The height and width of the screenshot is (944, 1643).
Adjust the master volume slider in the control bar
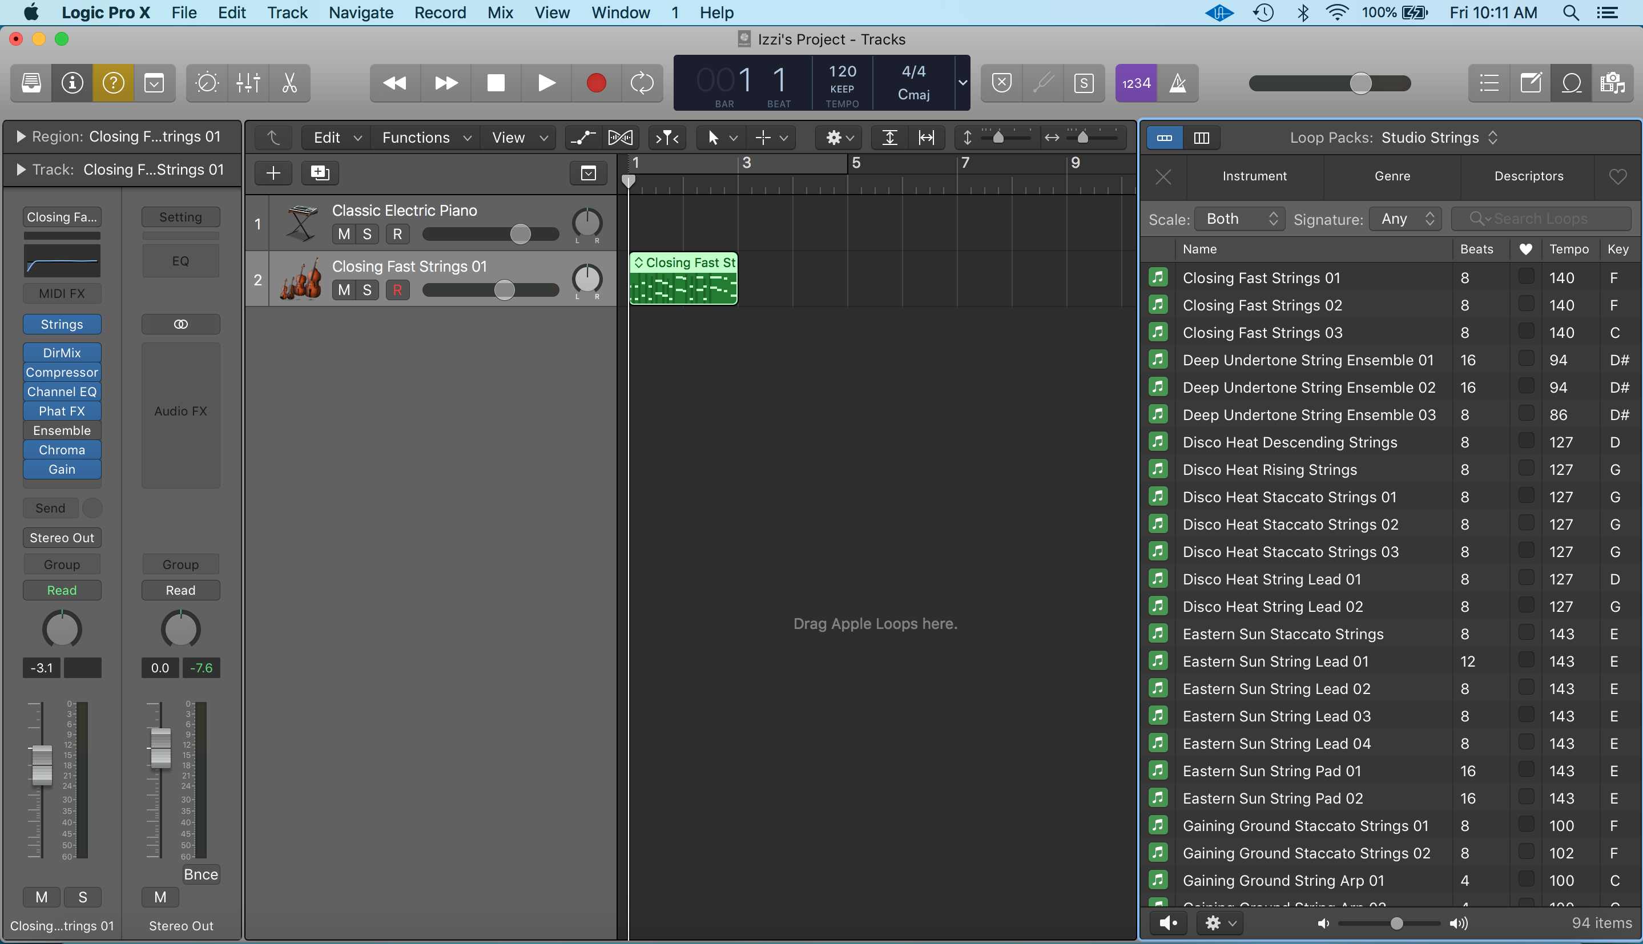tap(1360, 83)
